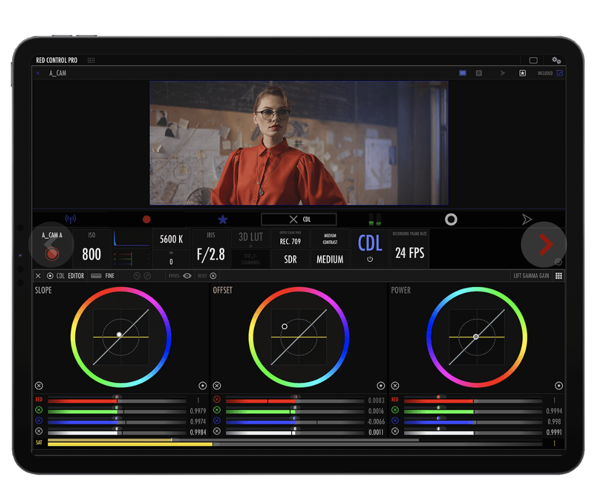Viewport: 609px width, 481px height.
Task: Click the reset X button under the Slope wheel
Action: click(x=39, y=385)
